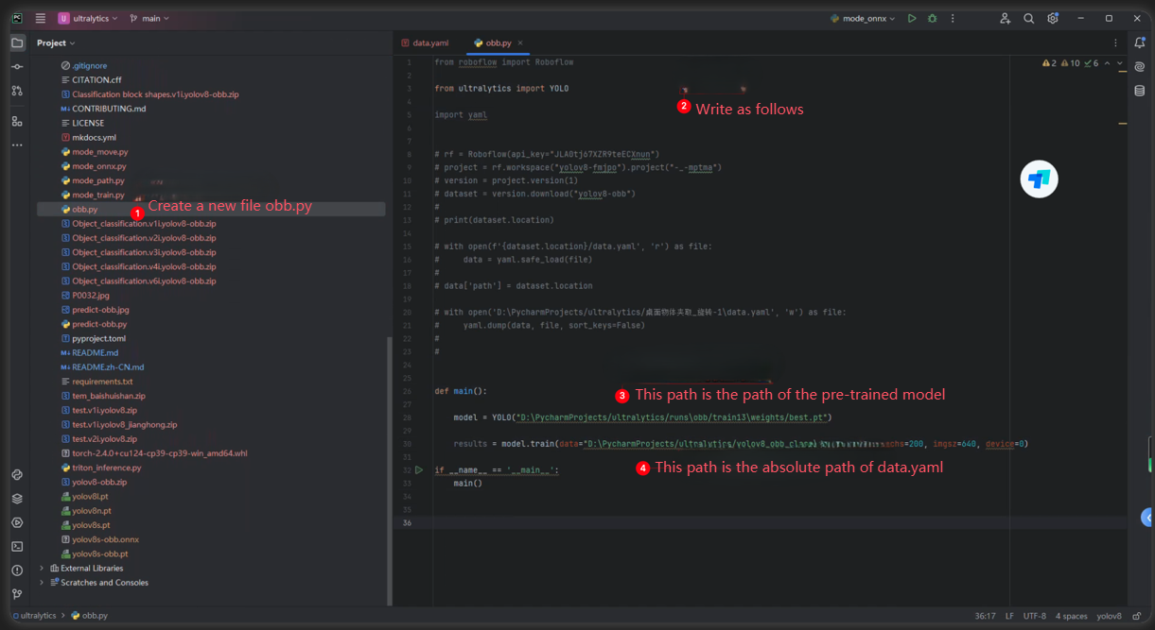Image resolution: width=1155 pixels, height=630 pixels.
Task: Click the PyCharm logo icon
Action: pos(17,18)
